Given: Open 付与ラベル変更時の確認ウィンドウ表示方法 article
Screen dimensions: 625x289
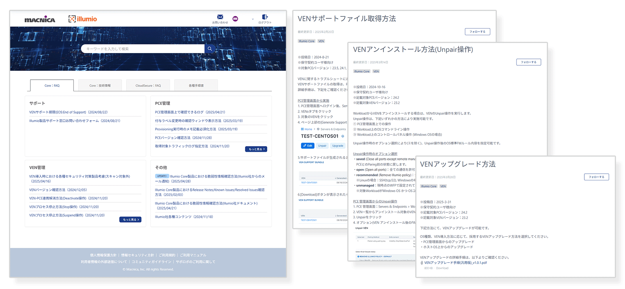Looking at the screenshot, I should pos(199,121).
